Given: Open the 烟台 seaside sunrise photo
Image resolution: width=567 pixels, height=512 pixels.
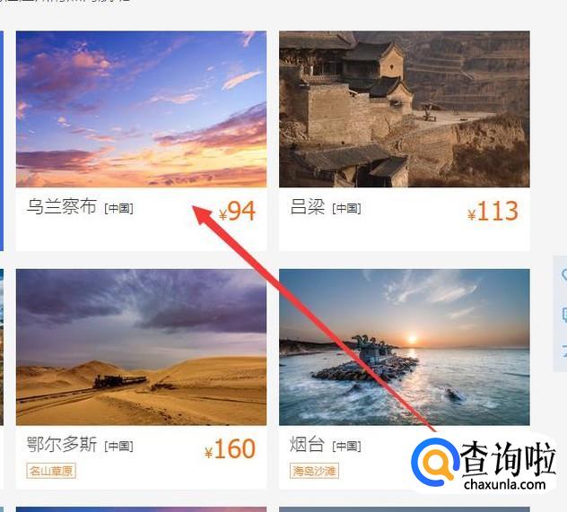Looking at the screenshot, I should click(x=405, y=347).
